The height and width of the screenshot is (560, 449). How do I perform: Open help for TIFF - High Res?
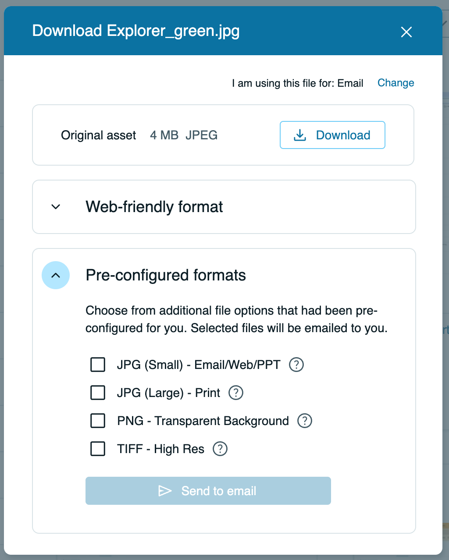click(220, 449)
